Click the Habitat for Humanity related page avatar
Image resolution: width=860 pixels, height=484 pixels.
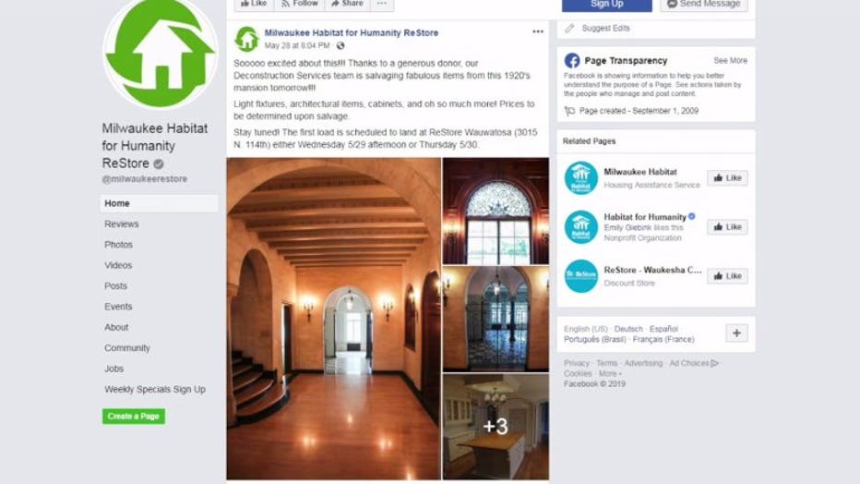click(x=580, y=226)
